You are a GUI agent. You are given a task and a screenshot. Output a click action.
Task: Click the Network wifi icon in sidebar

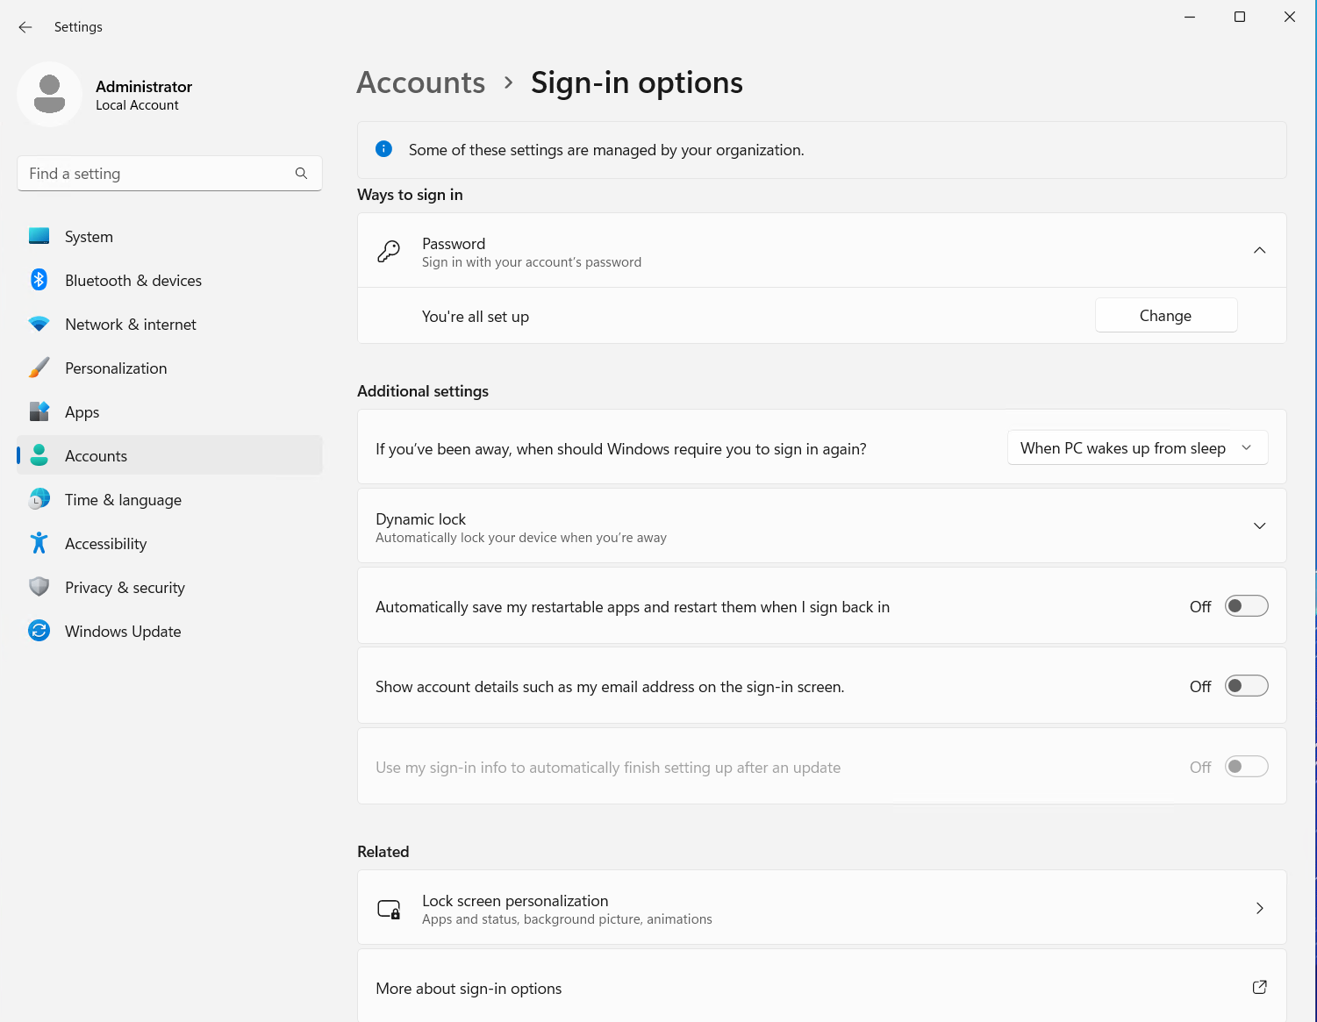(x=39, y=324)
